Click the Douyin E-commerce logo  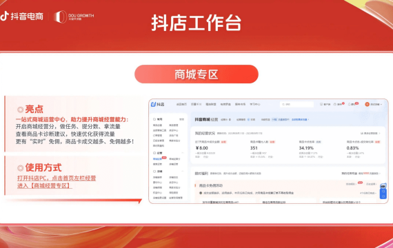(x=22, y=17)
